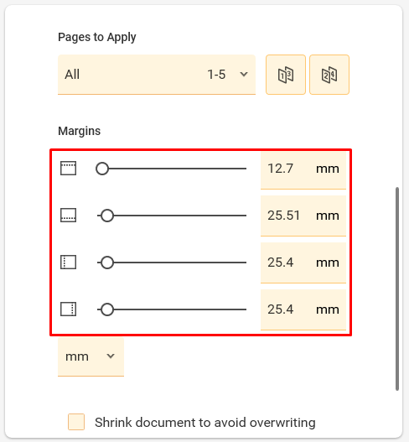
Task: Click the chevron in units selector
Action: click(111, 356)
